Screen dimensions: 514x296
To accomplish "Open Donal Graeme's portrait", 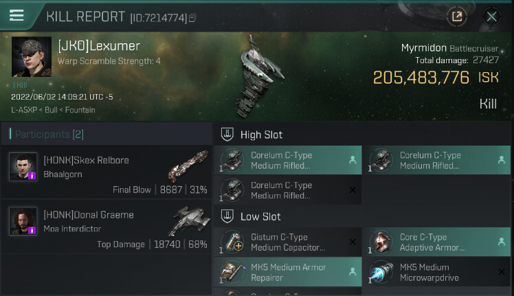I will coord(23,220).
